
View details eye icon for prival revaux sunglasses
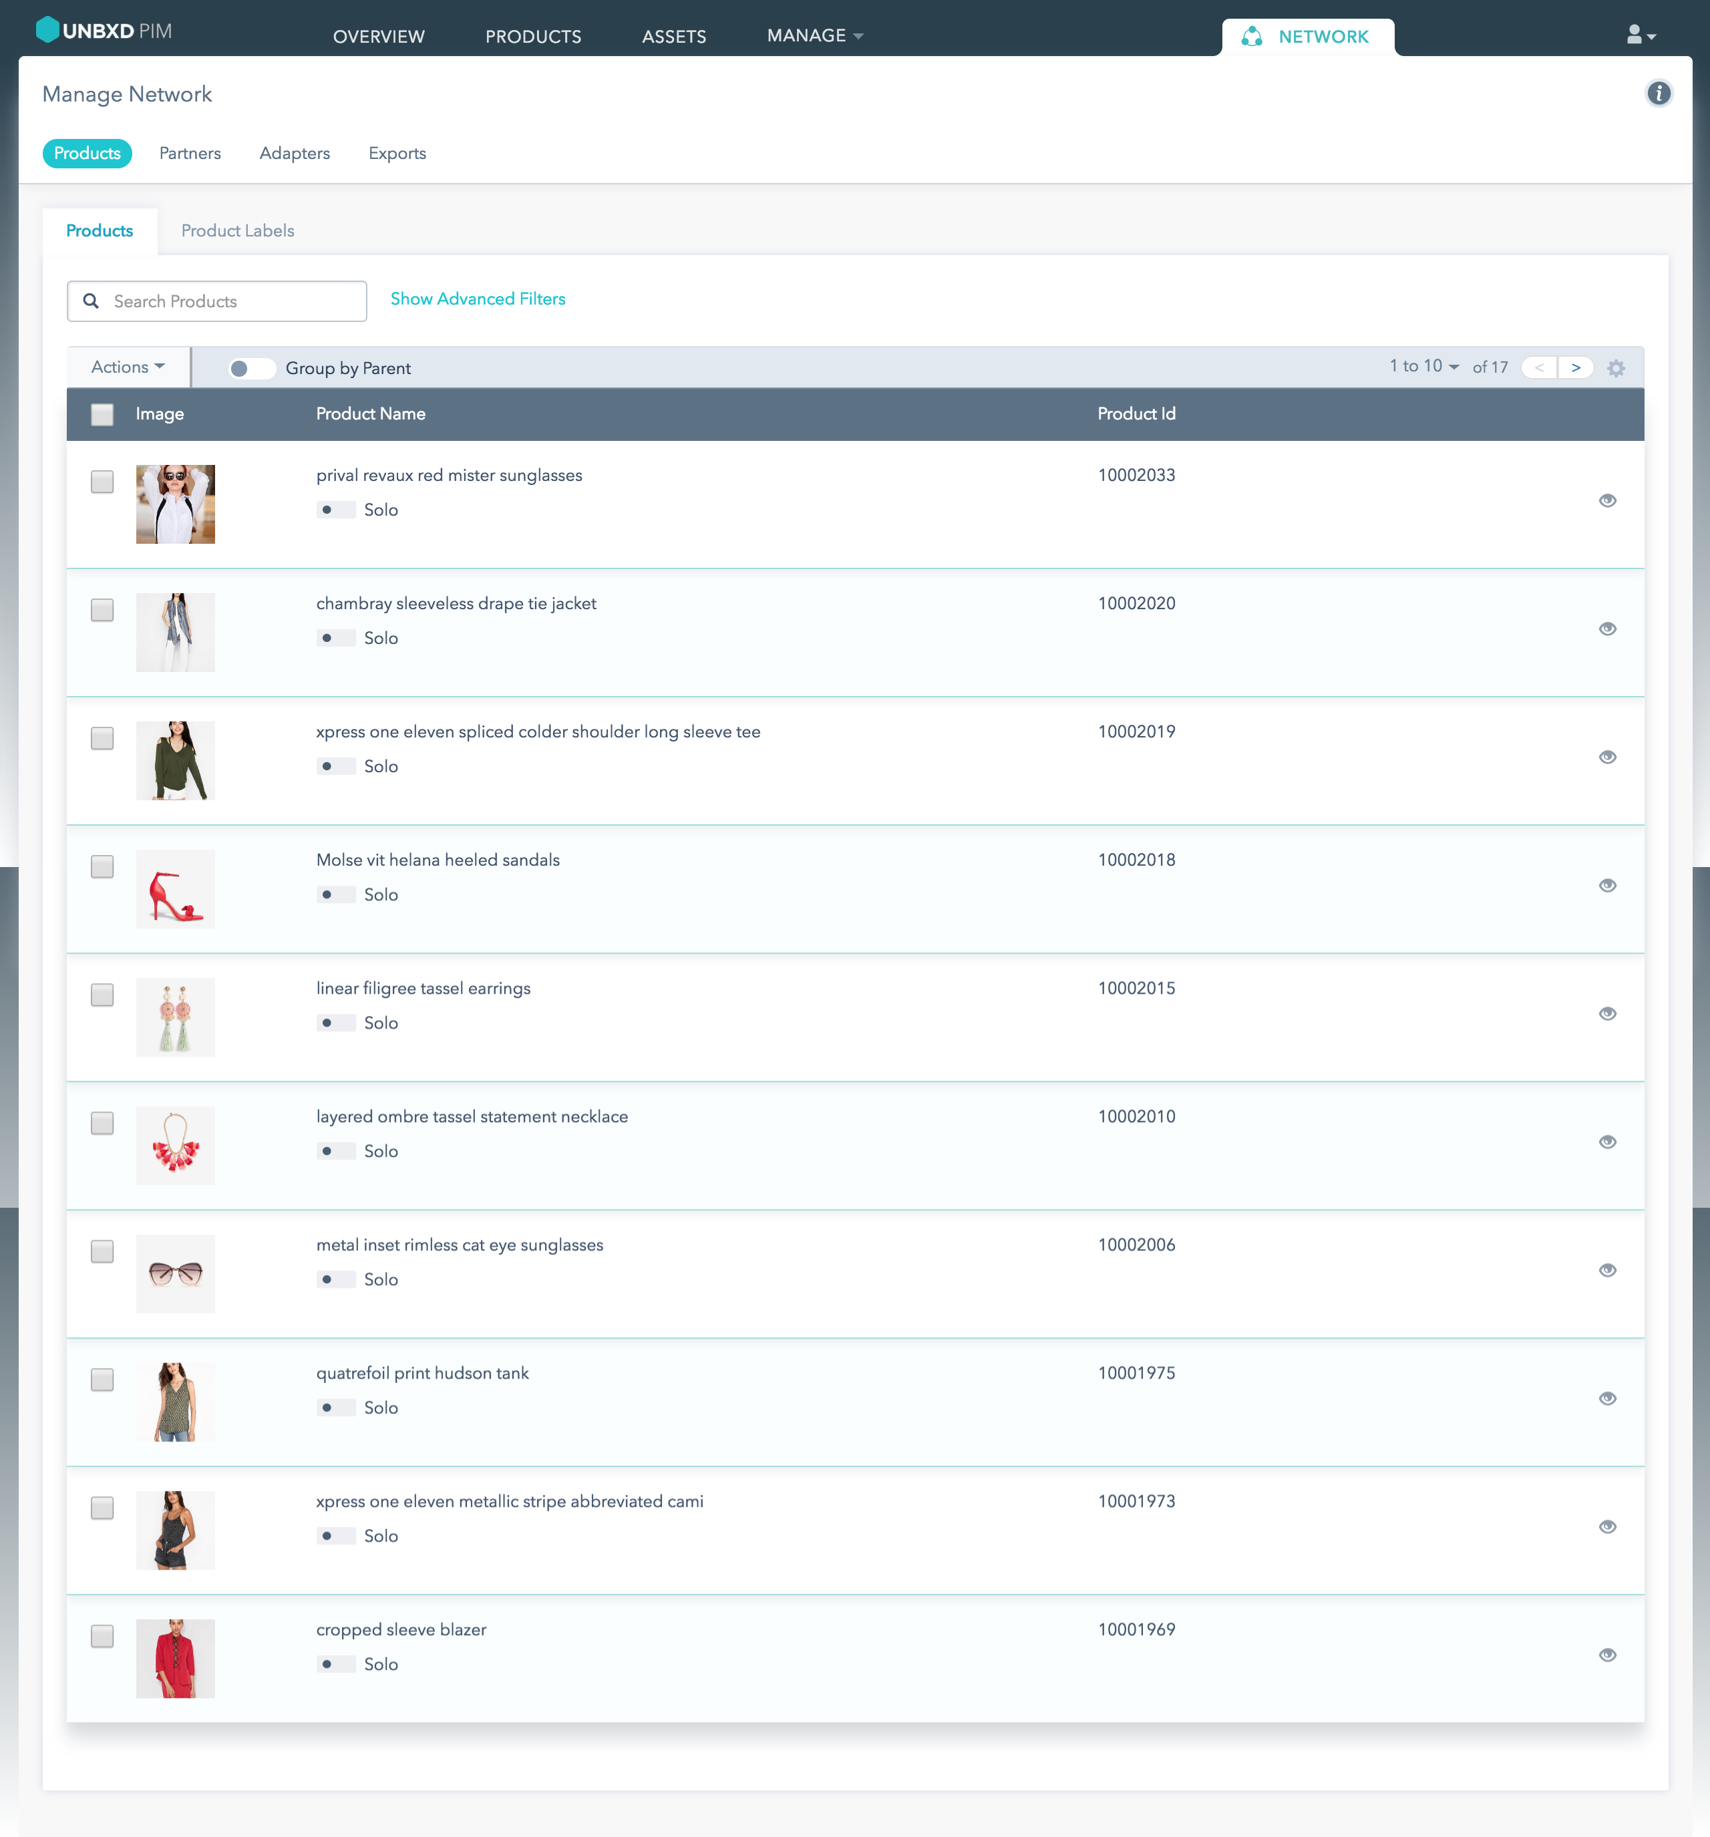pyautogui.click(x=1607, y=501)
